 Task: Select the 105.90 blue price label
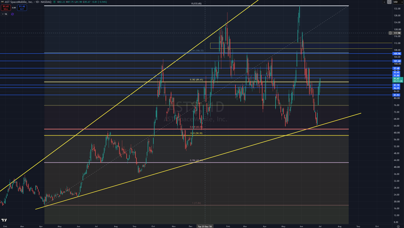[x=397, y=54]
